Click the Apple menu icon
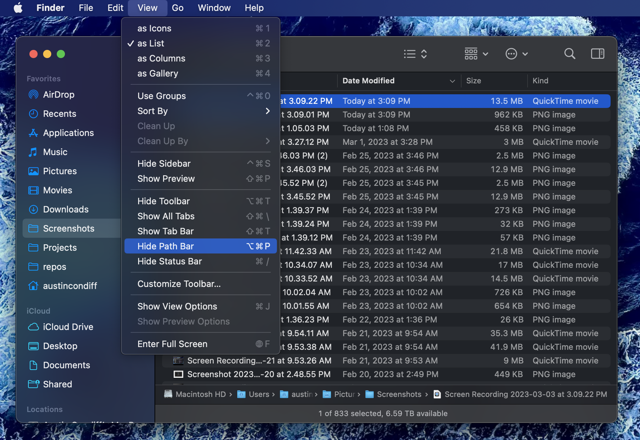Screen dimensions: 640x440 point(18,8)
